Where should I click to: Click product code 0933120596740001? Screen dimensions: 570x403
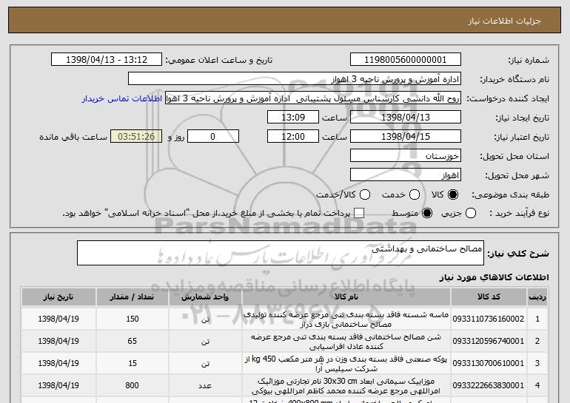tap(489, 341)
